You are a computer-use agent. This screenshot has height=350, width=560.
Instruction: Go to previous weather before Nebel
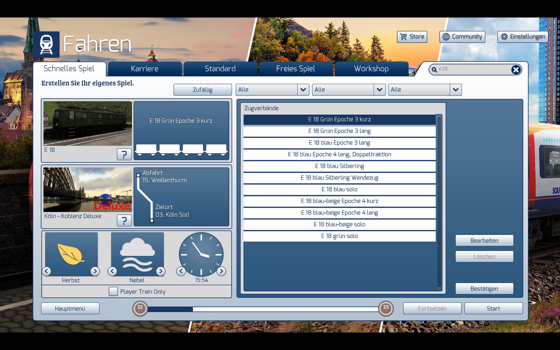[x=112, y=271]
